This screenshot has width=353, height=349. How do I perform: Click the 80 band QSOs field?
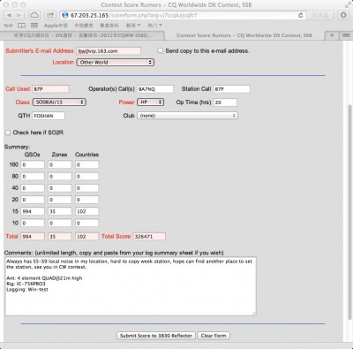click(33, 177)
